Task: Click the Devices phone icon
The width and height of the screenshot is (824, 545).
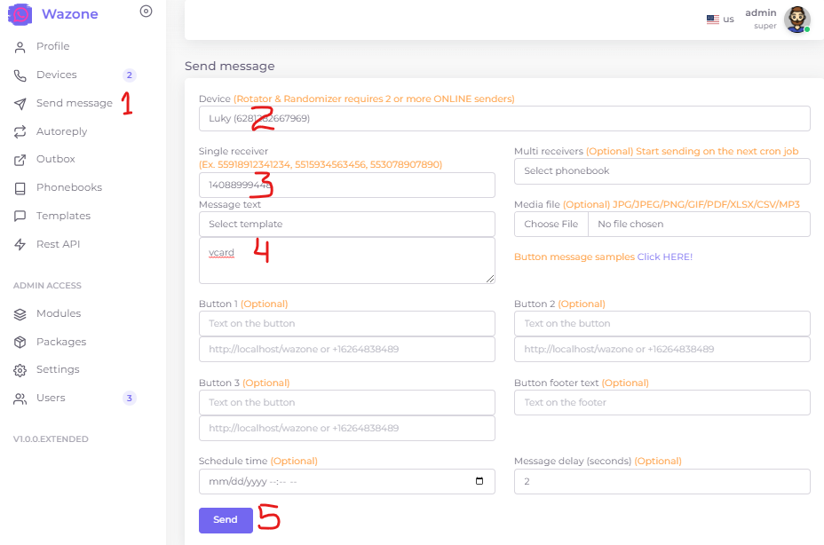Action: click(20, 75)
